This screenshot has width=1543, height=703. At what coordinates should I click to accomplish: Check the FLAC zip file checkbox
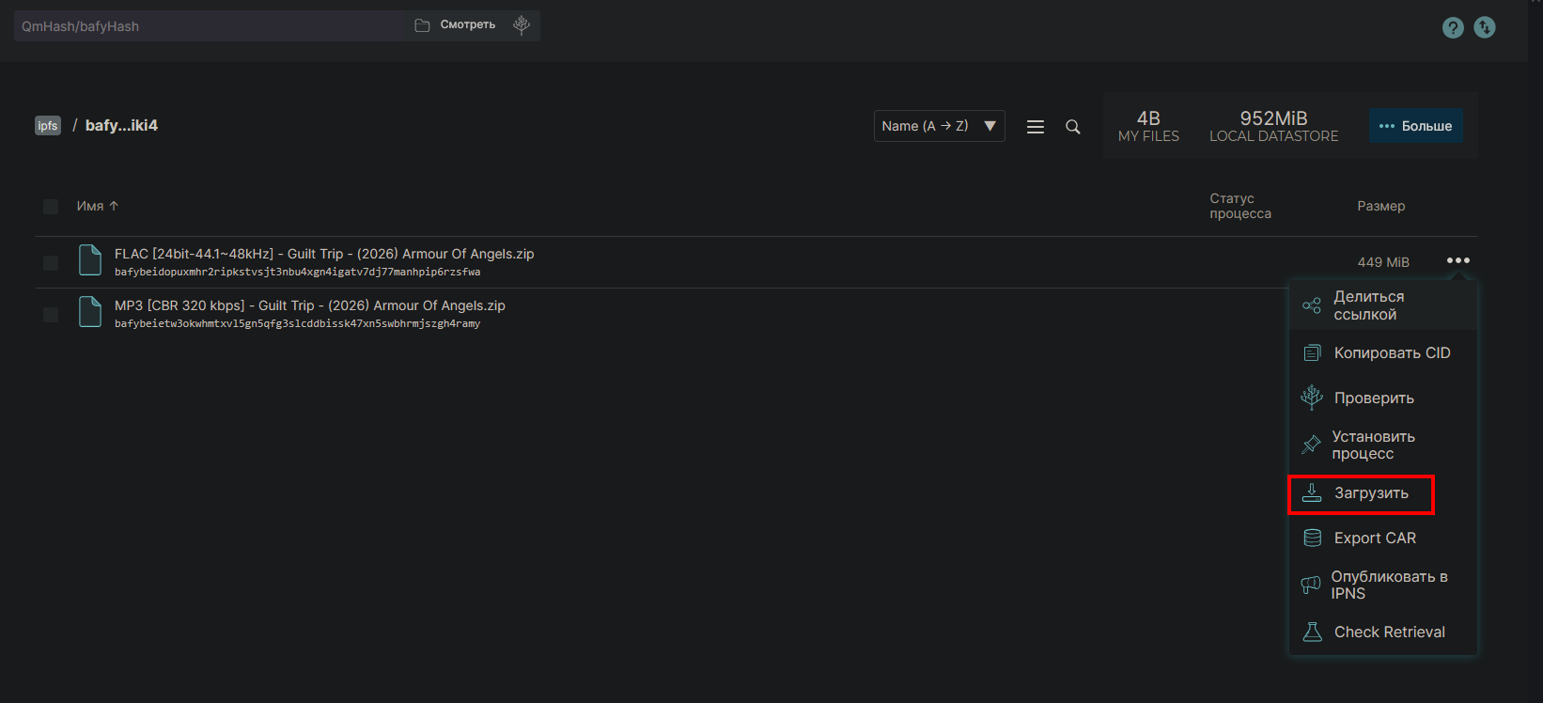click(51, 263)
